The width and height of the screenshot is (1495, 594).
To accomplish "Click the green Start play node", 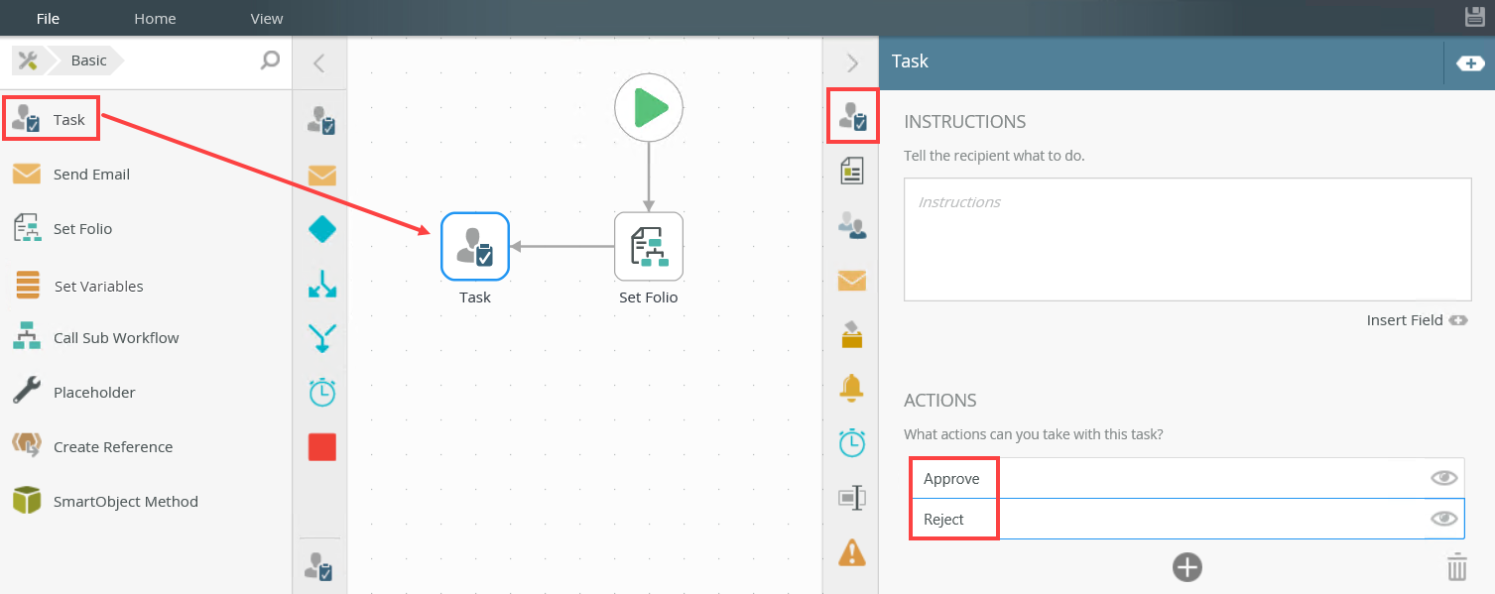I will [x=649, y=107].
